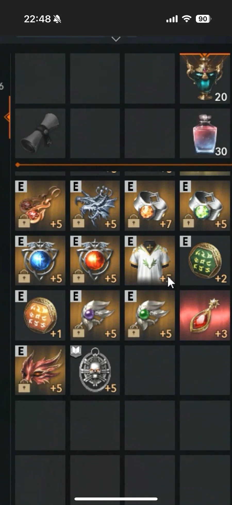This screenshot has height=505, width=232.
Task: Select the silver bracelet with orange gem +7
Action: [x=150, y=205]
